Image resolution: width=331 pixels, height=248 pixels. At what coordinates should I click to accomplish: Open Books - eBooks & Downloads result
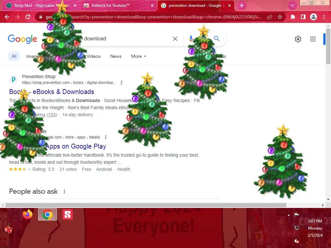[51, 92]
